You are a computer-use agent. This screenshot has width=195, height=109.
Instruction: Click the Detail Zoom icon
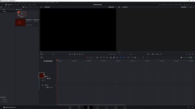[132, 58]
